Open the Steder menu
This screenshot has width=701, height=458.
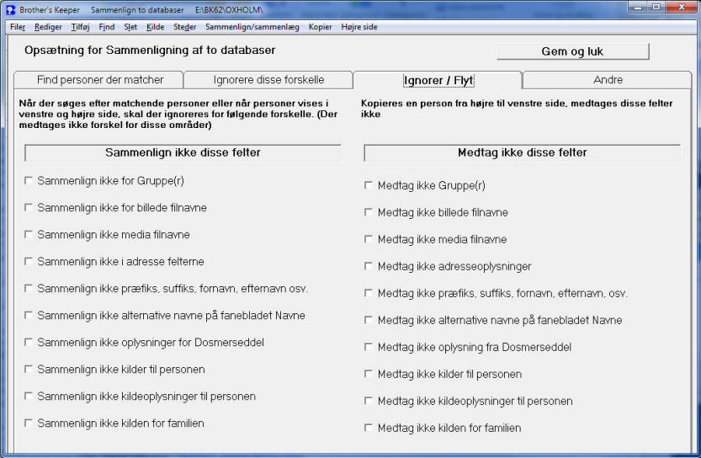coord(184,27)
